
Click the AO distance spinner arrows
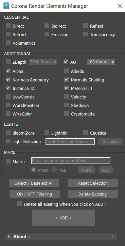(113, 62)
